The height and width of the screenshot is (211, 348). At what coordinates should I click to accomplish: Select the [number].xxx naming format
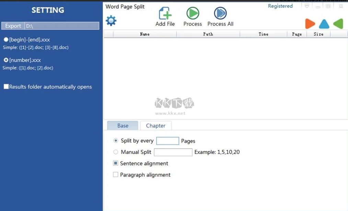coord(6,60)
